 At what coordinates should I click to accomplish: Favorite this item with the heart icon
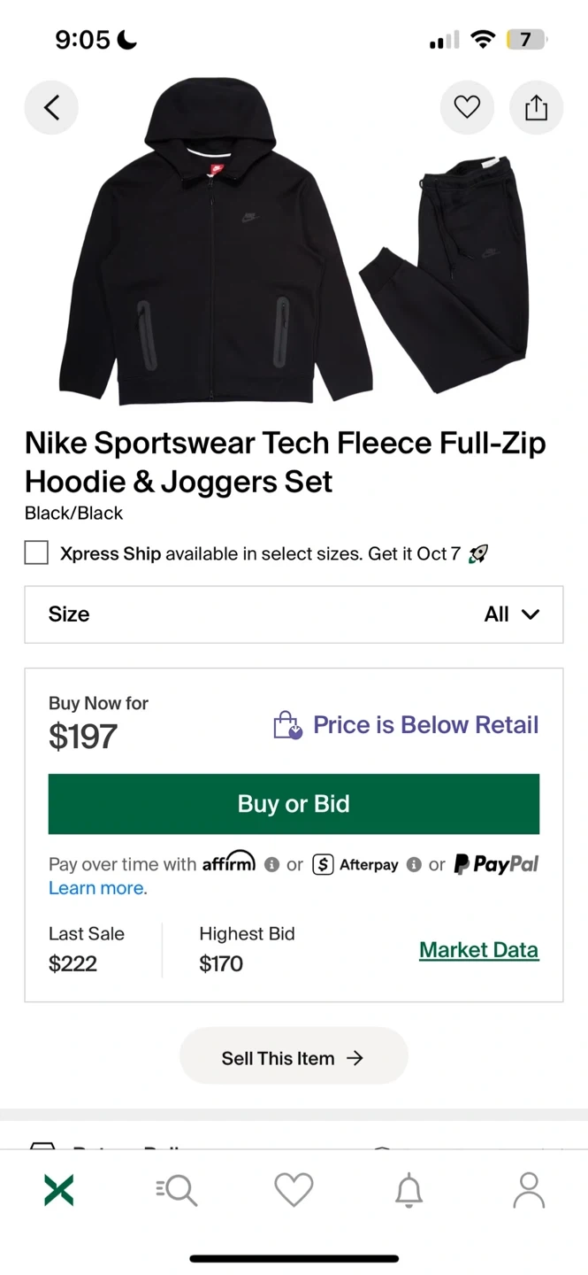[467, 108]
